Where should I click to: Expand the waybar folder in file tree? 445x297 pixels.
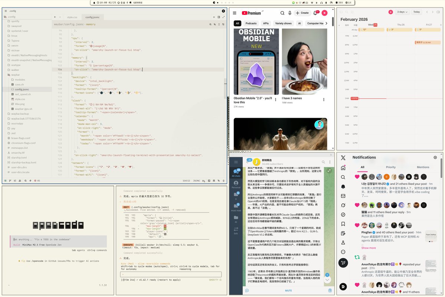pos(15,75)
